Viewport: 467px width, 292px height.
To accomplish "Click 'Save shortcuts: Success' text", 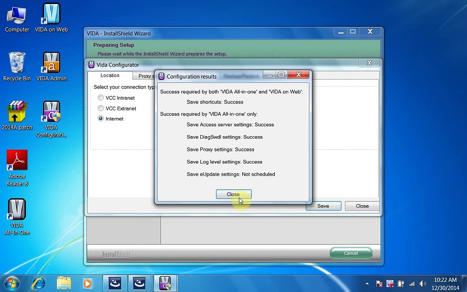I will click(215, 102).
